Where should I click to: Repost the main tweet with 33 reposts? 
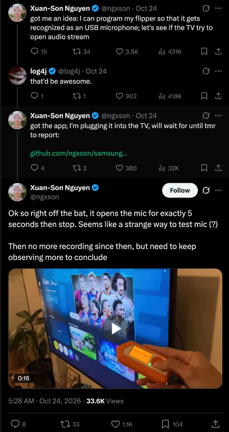70,424
